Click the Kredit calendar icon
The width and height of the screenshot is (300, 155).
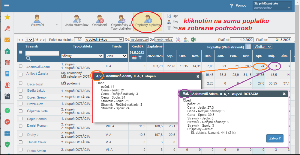pyautogui.click(x=134, y=58)
